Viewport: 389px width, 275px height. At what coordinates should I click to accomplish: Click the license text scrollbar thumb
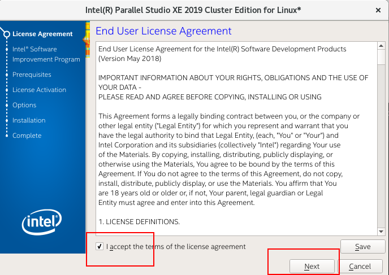[381, 57]
